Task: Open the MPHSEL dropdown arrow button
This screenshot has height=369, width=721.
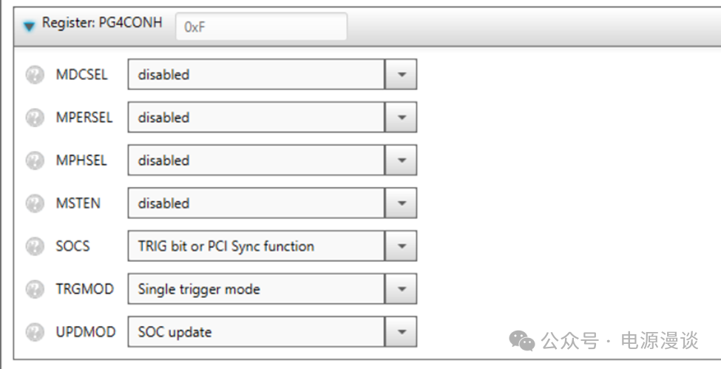Action: click(x=401, y=160)
